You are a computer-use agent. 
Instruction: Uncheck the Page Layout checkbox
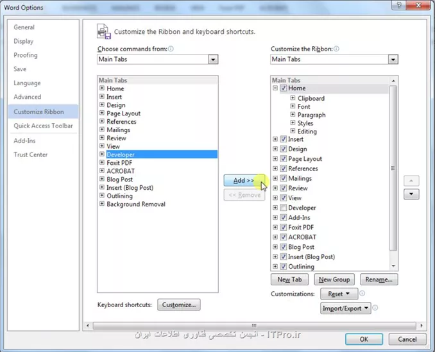[283, 158]
